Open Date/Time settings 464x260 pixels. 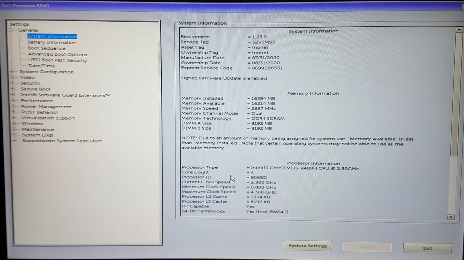pyautogui.click(x=42, y=66)
